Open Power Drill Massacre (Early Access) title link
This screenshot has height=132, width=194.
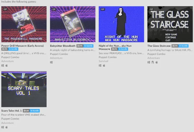click(22, 46)
